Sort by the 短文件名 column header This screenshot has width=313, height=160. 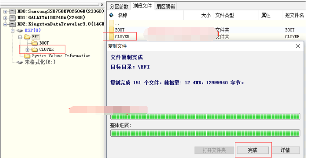[x=294, y=15]
